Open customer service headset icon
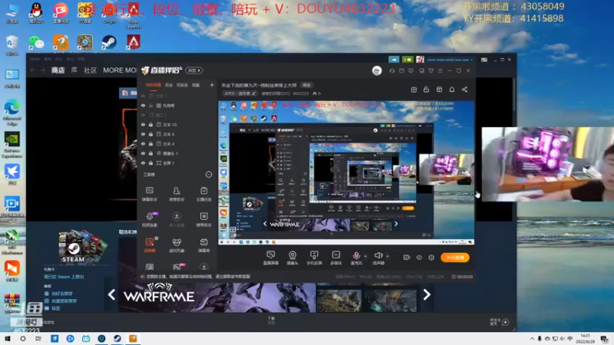This screenshot has height=345, width=614. tap(392, 71)
